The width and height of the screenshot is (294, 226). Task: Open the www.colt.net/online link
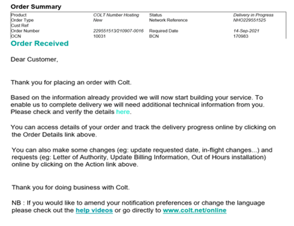click(194, 210)
